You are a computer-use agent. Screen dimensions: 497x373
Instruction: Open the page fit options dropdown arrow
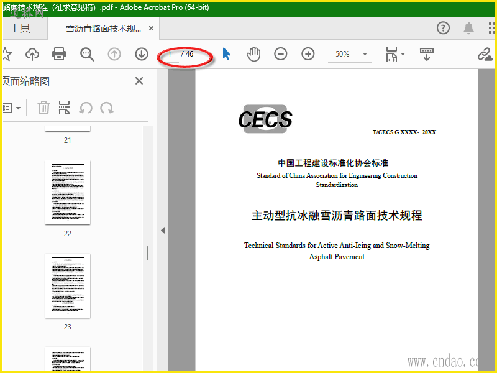coord(403,54)
